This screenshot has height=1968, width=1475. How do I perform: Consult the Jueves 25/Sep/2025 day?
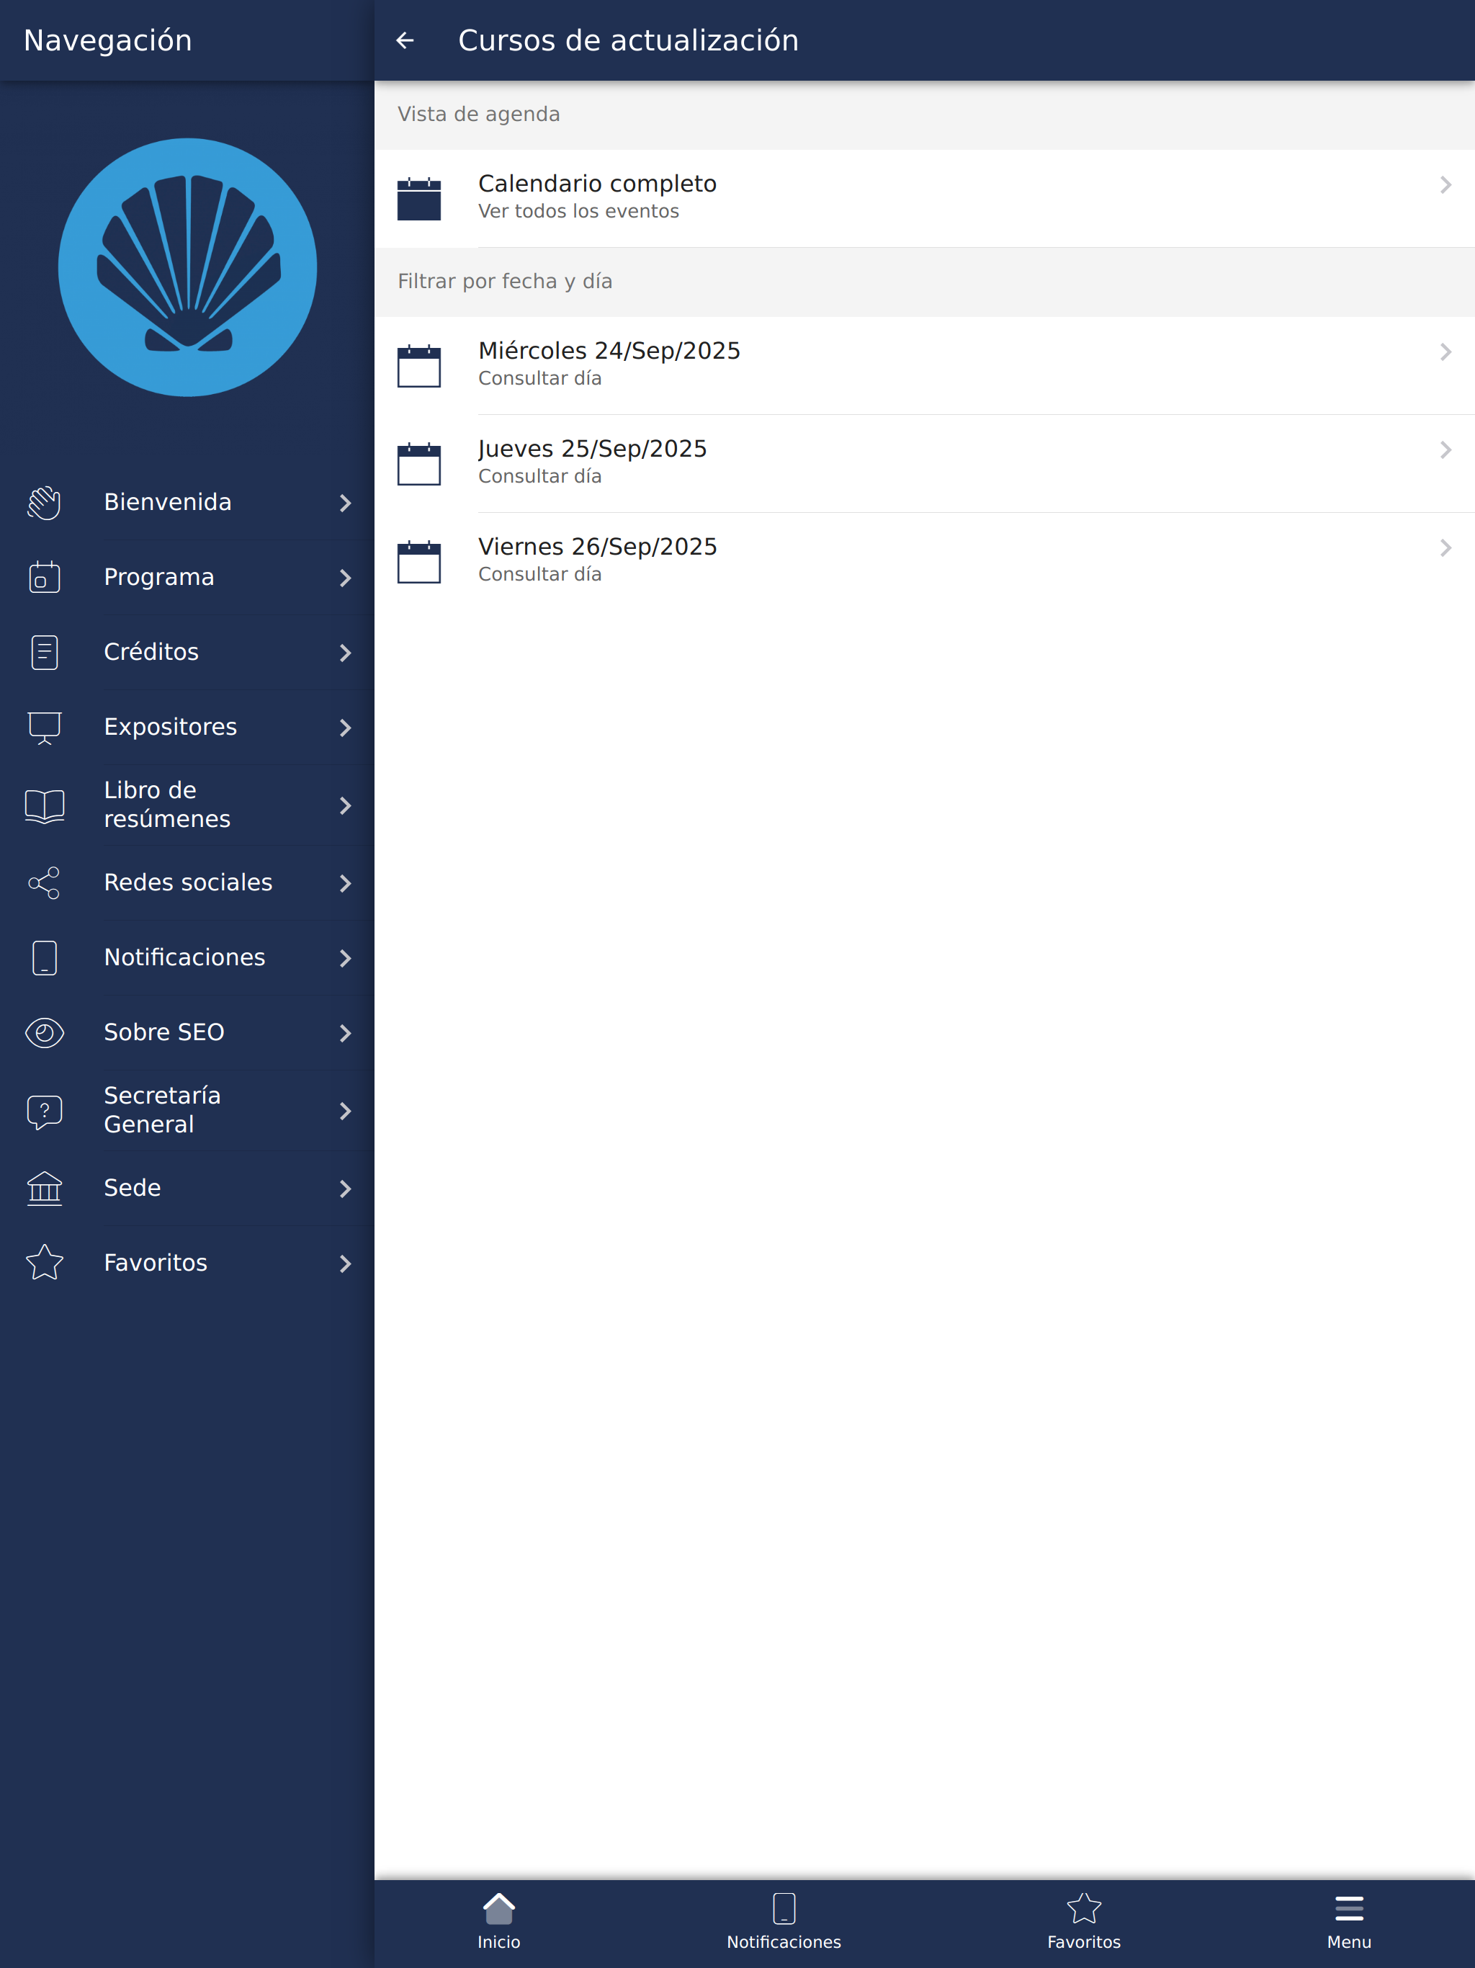[924, 463]
